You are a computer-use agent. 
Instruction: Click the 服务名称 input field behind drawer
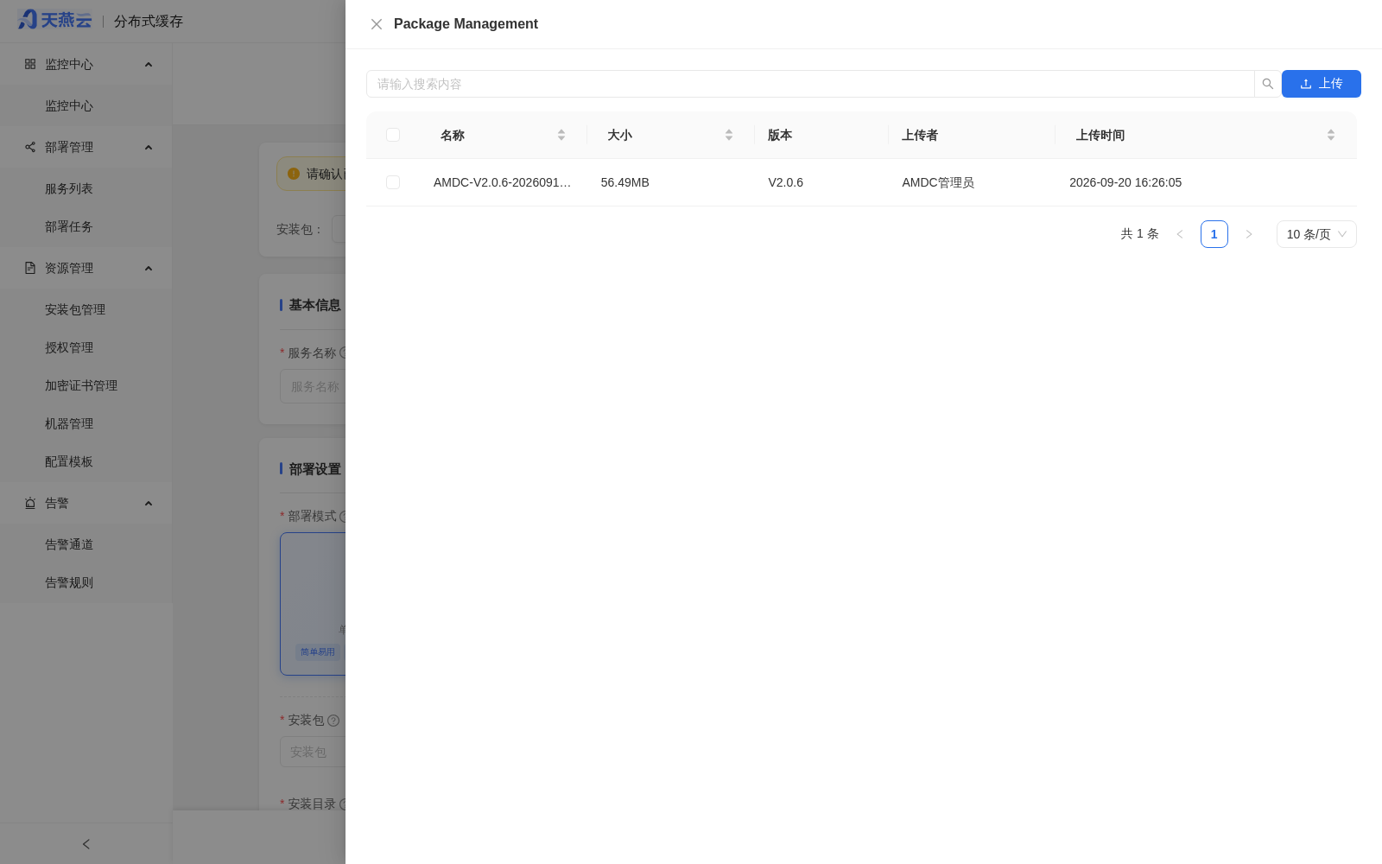click(x=313, y=386)
